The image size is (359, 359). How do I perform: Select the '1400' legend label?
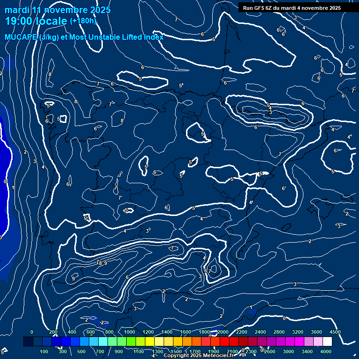(167, 332)
